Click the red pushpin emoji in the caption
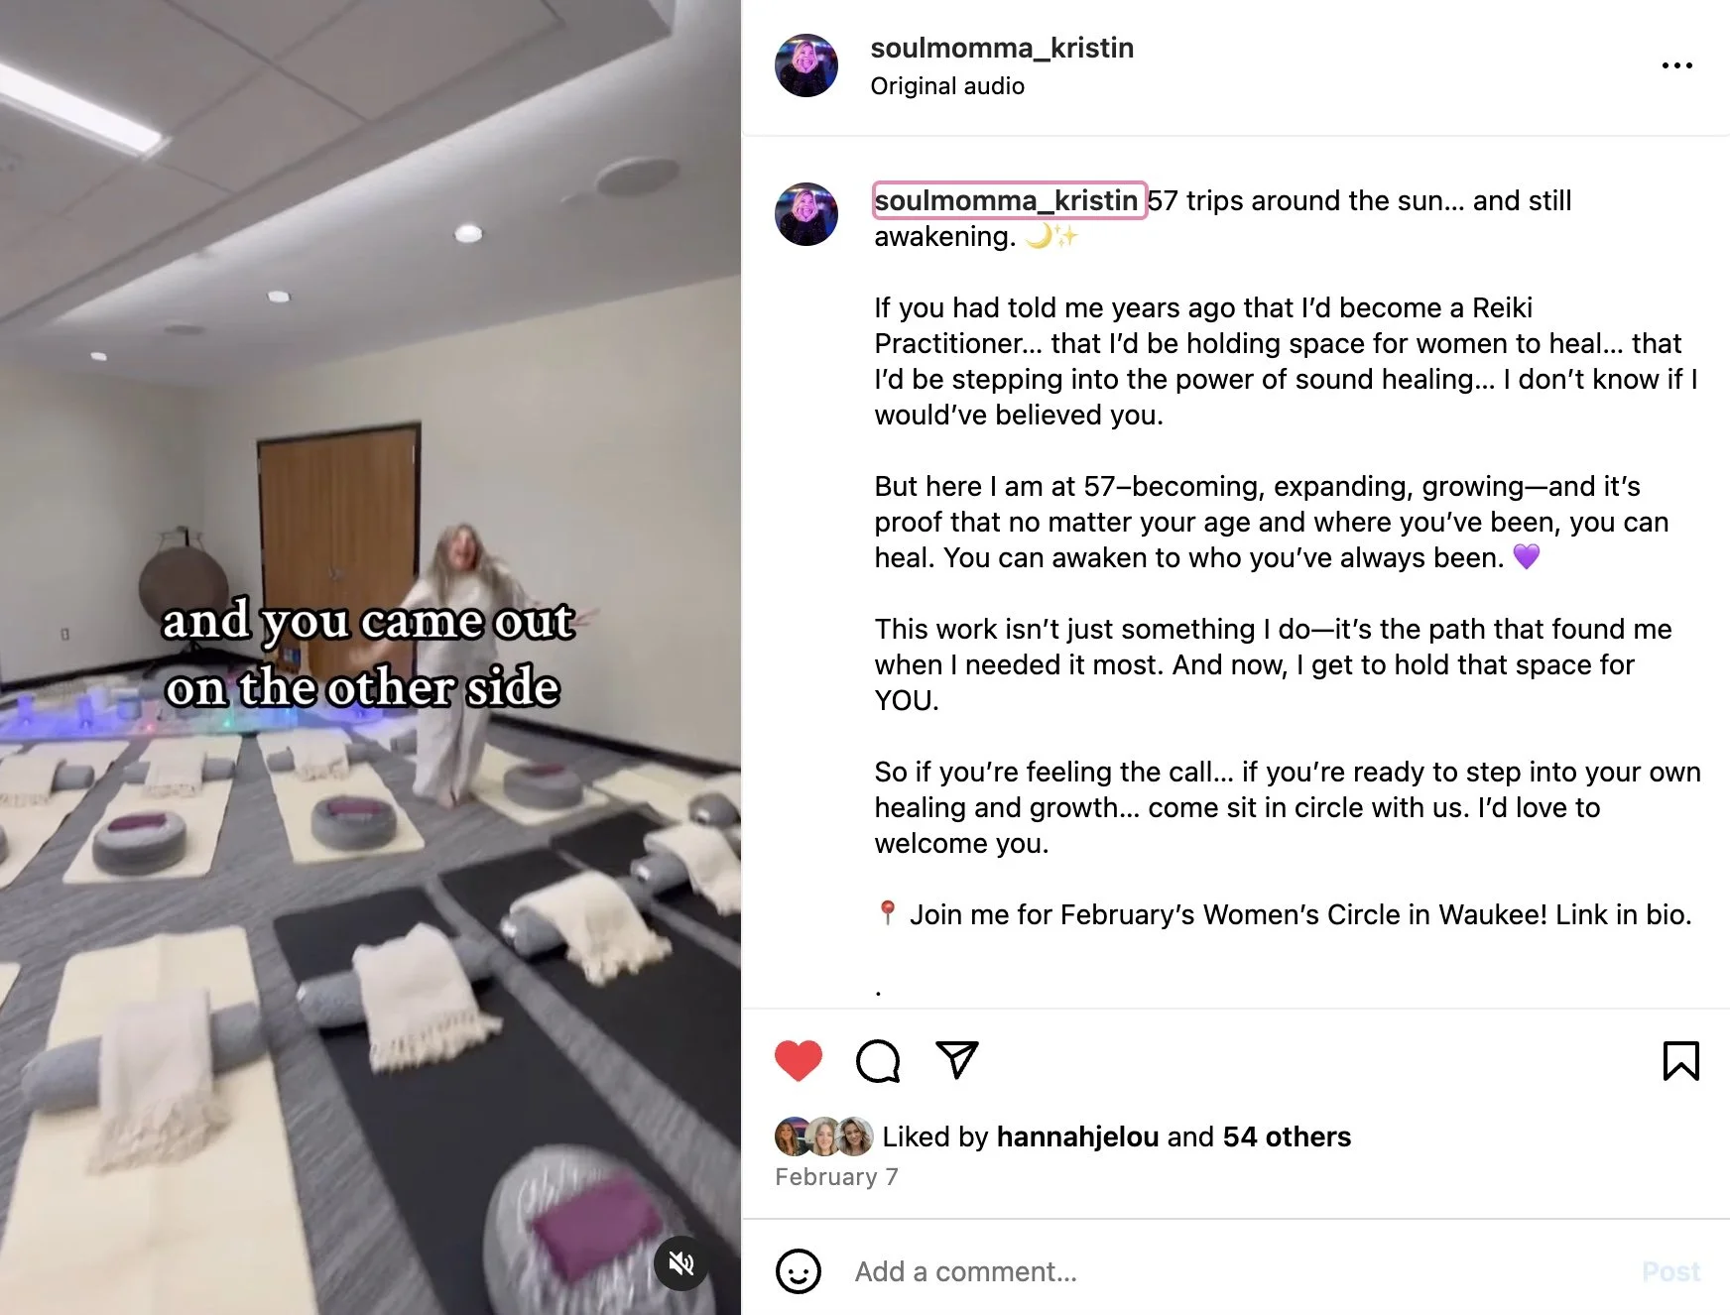1730x1315 pixels. pos(888,913)
